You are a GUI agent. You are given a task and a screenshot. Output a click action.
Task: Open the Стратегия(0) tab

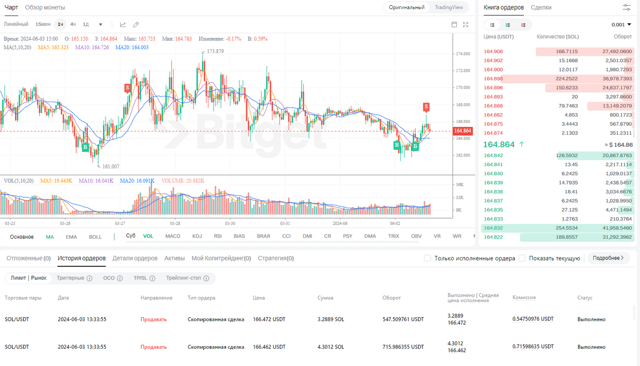pos(276,258)
